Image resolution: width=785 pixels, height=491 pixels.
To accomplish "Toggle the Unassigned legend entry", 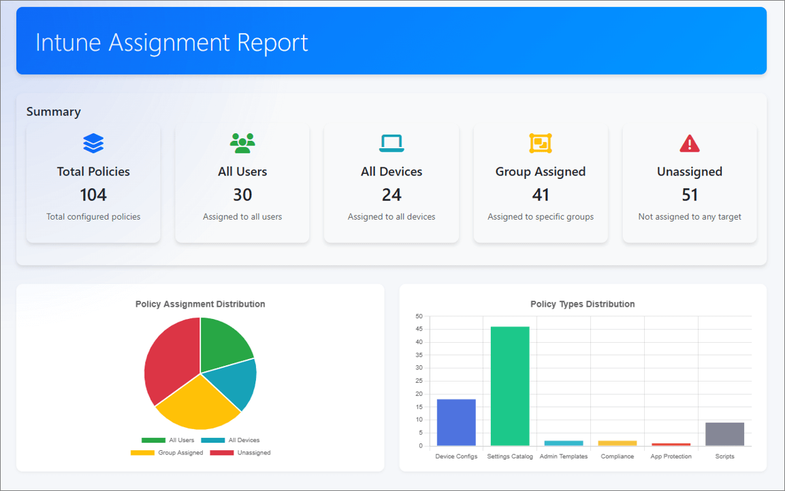I will pos(240,452).
